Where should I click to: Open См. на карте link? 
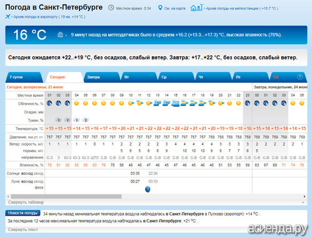point(174,9)
